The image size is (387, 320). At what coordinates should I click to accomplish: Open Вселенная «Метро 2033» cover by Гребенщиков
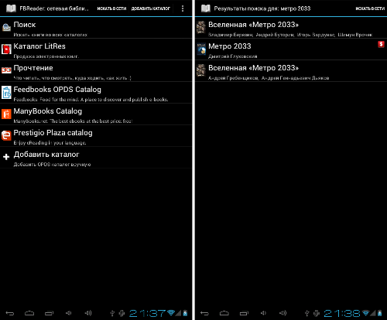[201, 70]
